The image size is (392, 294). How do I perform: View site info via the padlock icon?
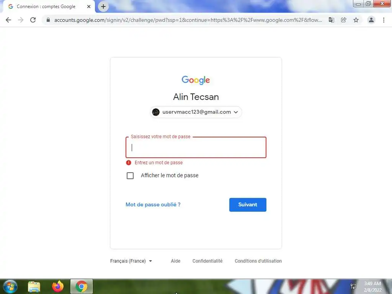(48, 20)
